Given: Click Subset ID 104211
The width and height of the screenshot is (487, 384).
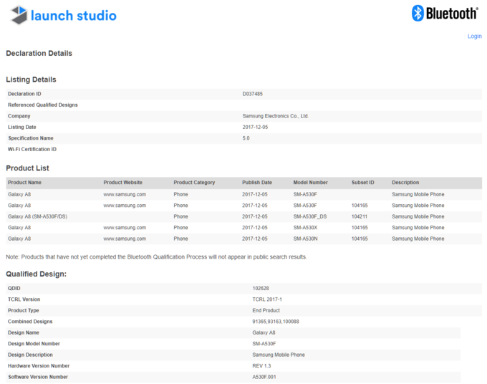Looking at the screenshot, I should tap(360, 216).
